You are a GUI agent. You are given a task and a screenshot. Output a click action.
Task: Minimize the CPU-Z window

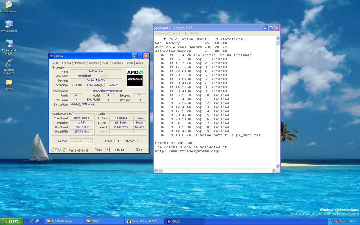click(134, 56)
